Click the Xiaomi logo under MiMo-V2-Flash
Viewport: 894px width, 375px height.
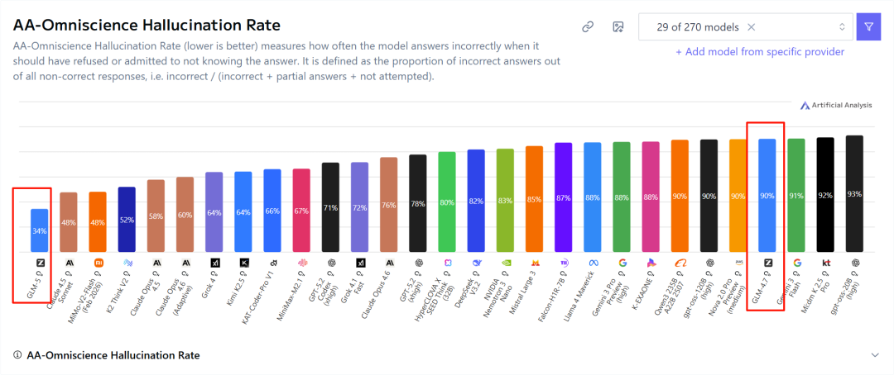pos(98,263)
